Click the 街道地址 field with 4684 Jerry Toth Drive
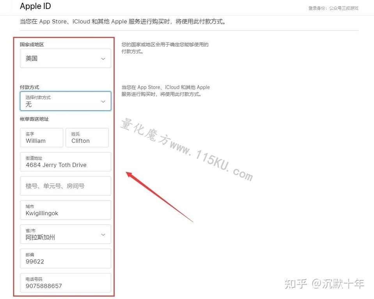The width and height of the screenshot is (374, 299). tap(66, 162)
